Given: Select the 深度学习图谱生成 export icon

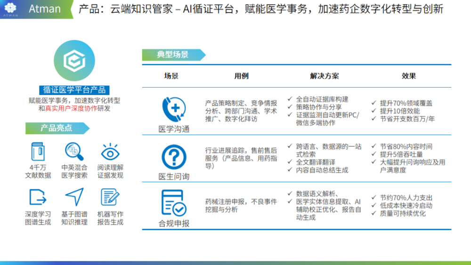Looking at the screenshot, I should pyautogui.click(x=38, y=197).
